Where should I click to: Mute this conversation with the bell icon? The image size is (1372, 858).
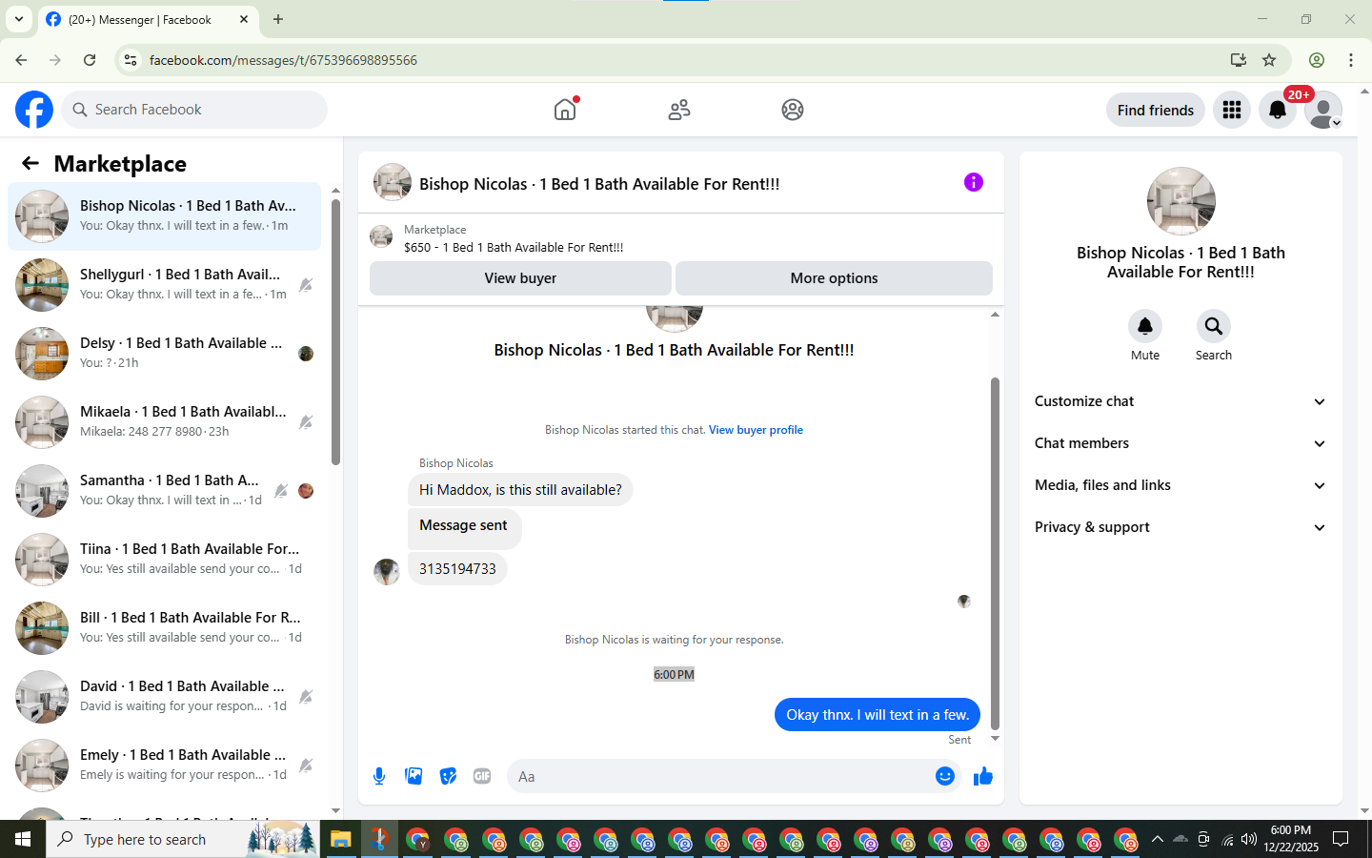coord(1145,326)
